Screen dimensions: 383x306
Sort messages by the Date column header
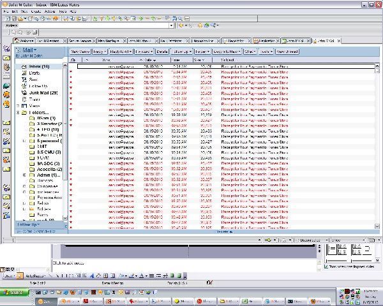pos(152,60)
